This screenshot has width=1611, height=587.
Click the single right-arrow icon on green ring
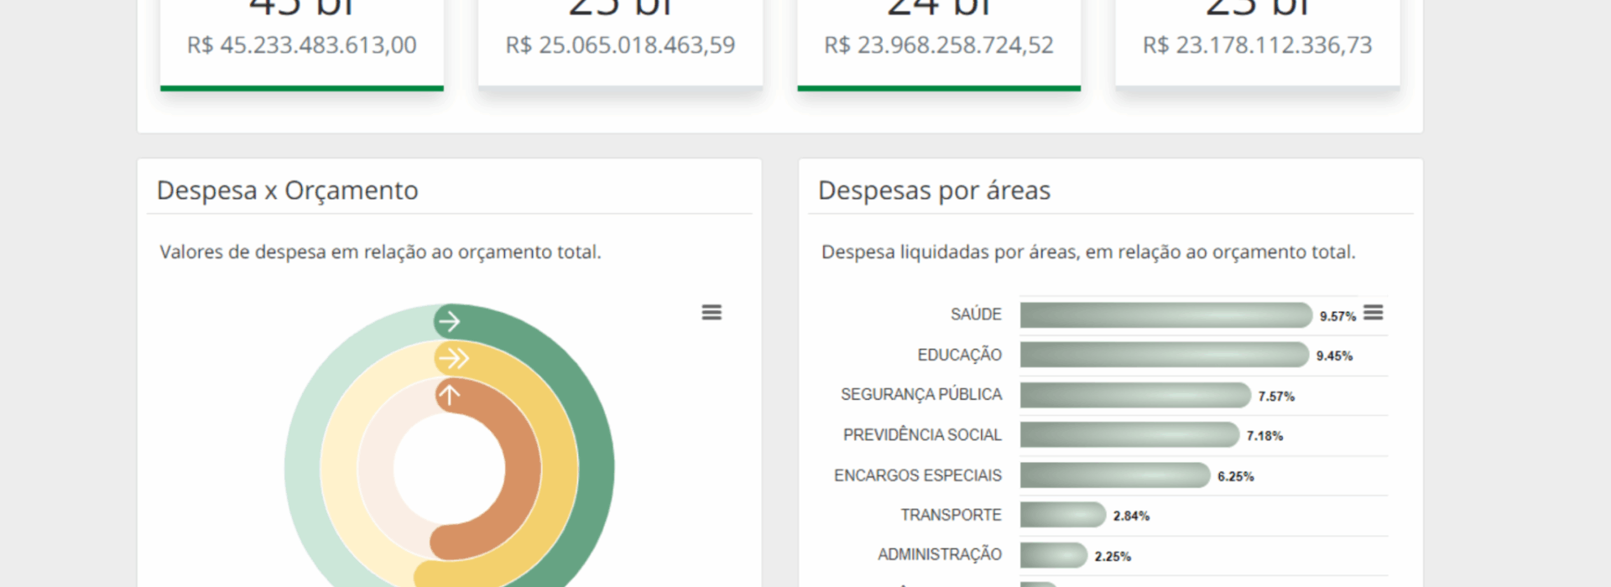click(450, 321)
